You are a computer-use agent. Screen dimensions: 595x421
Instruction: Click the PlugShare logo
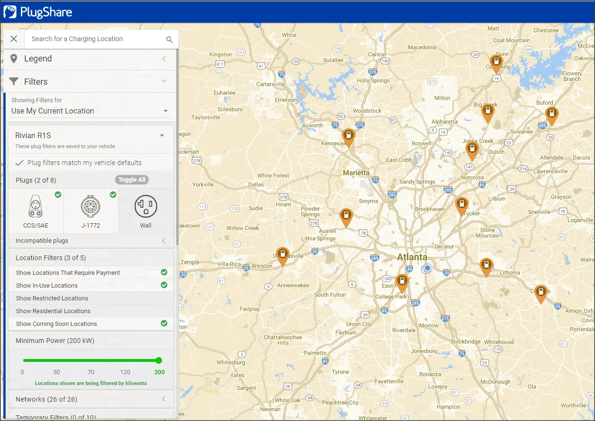[x=38, y=12]
